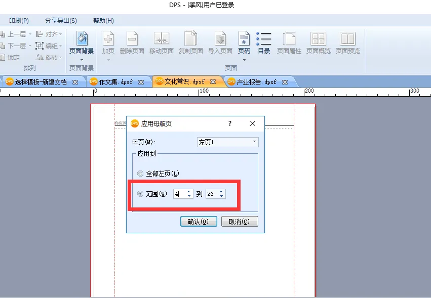Expand the 加页 dropdown arrow

108,60
